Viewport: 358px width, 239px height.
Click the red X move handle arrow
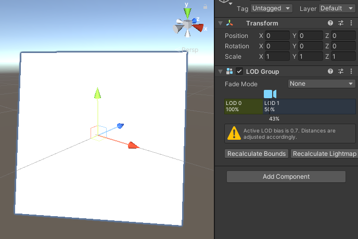133,145
